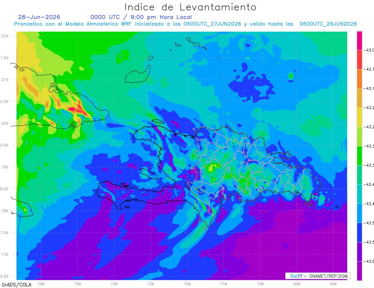This screenshot has width=374, height=288.
Task: Click the '19N' latitude label
Action: (x=5, y=167)
